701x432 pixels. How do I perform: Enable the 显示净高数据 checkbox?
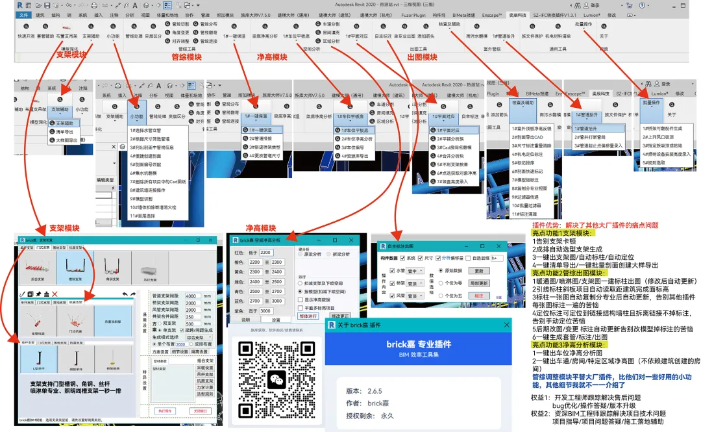[x=301, y=300]
